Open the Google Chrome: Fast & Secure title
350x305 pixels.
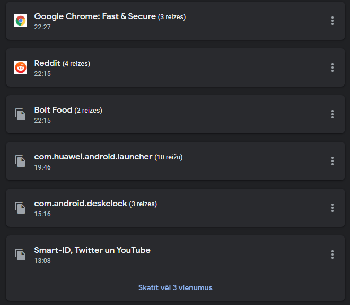(95, 16)
